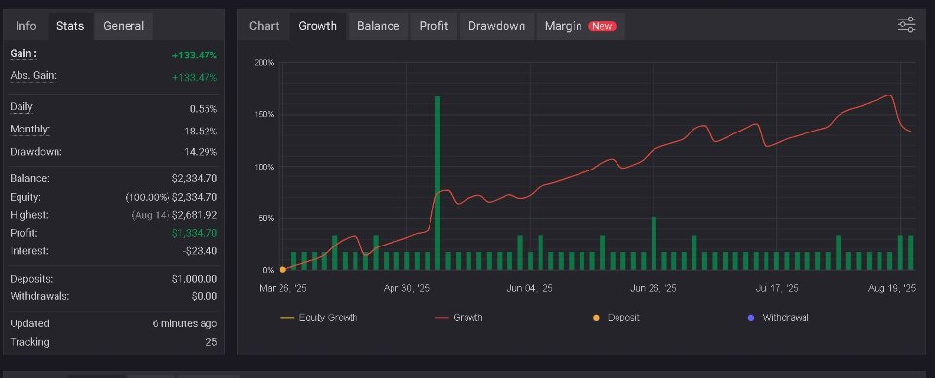
Task: Click the Abs. Gain label
Action: [33, 76]
